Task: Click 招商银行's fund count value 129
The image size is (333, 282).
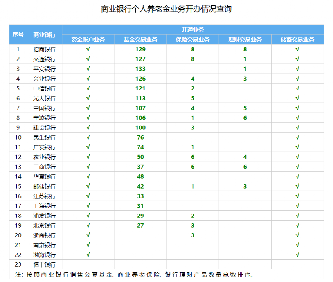Action: click(x=141, y=49)
